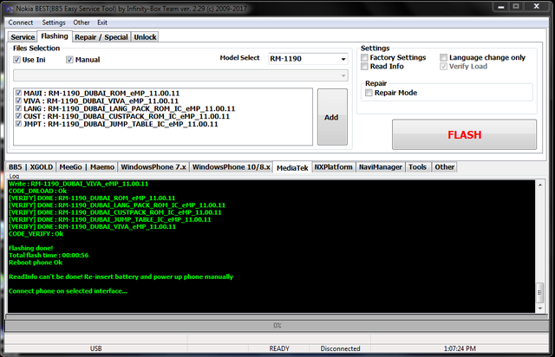Image resolution: width=555 pixels, height=357 pixels.
Task: Click the Add button
Action: pos(332,117)
